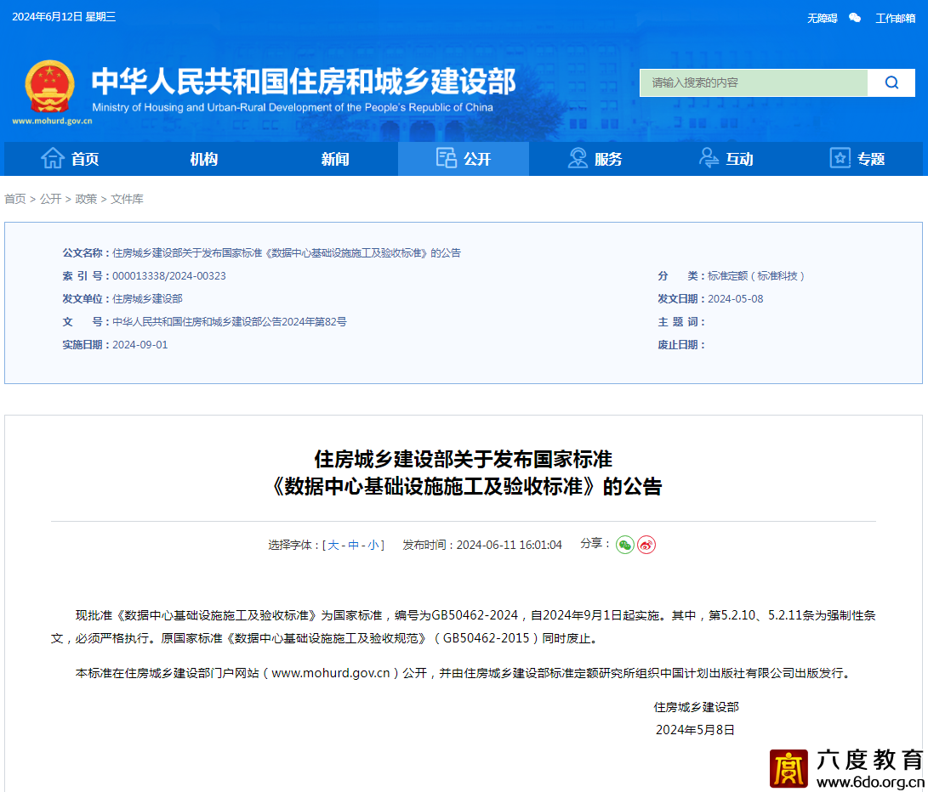The width and height of the screenshot is (928, 792).
Task: Go to the 新闻 navigation tab
Action: (x=335, y=159)
